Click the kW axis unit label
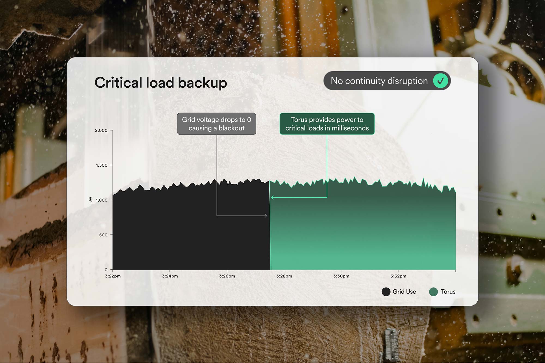 tap(90, 200)
